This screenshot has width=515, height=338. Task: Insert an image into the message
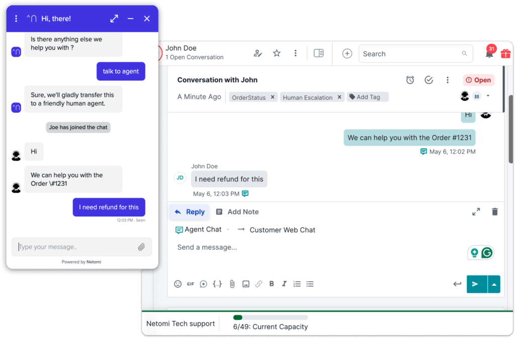click(246, 284)
